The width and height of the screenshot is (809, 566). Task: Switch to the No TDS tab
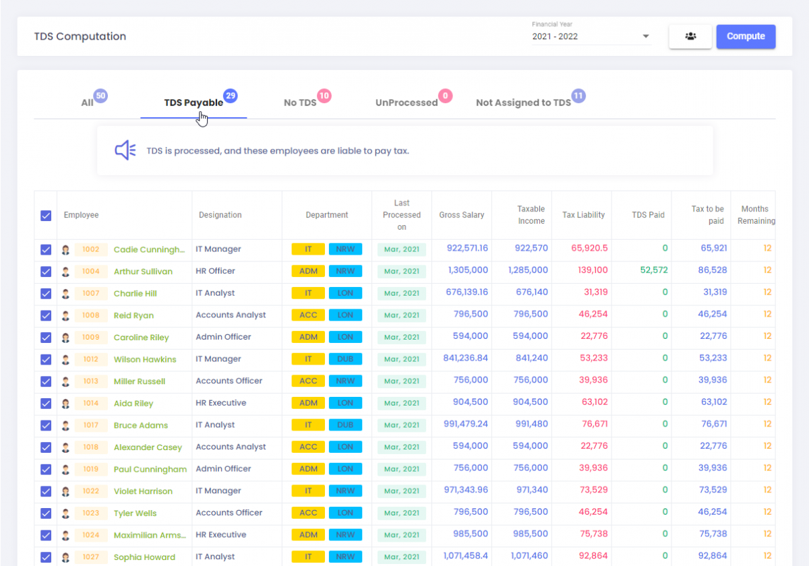[300, 103]
